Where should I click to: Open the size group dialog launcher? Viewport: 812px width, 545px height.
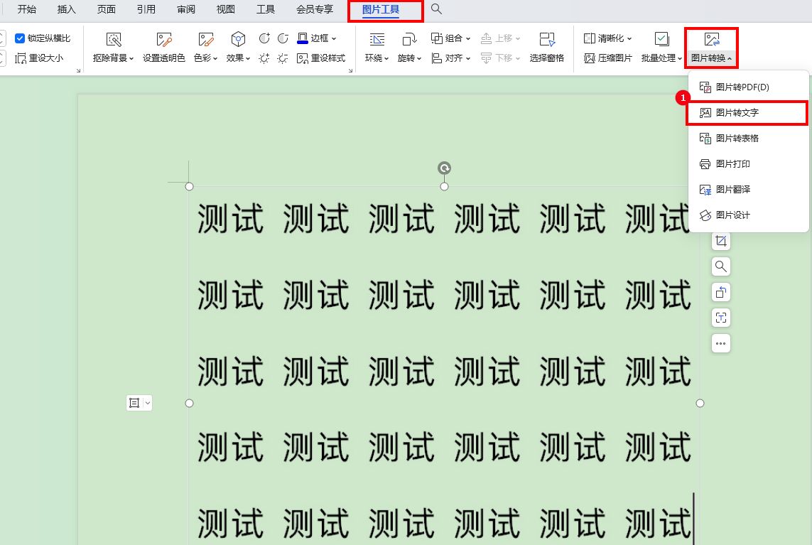pos(78,70)
